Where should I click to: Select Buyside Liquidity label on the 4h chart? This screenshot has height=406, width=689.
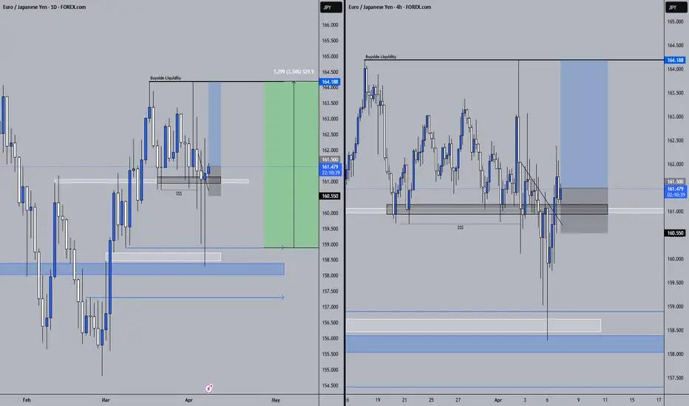(x=381, y=57)
